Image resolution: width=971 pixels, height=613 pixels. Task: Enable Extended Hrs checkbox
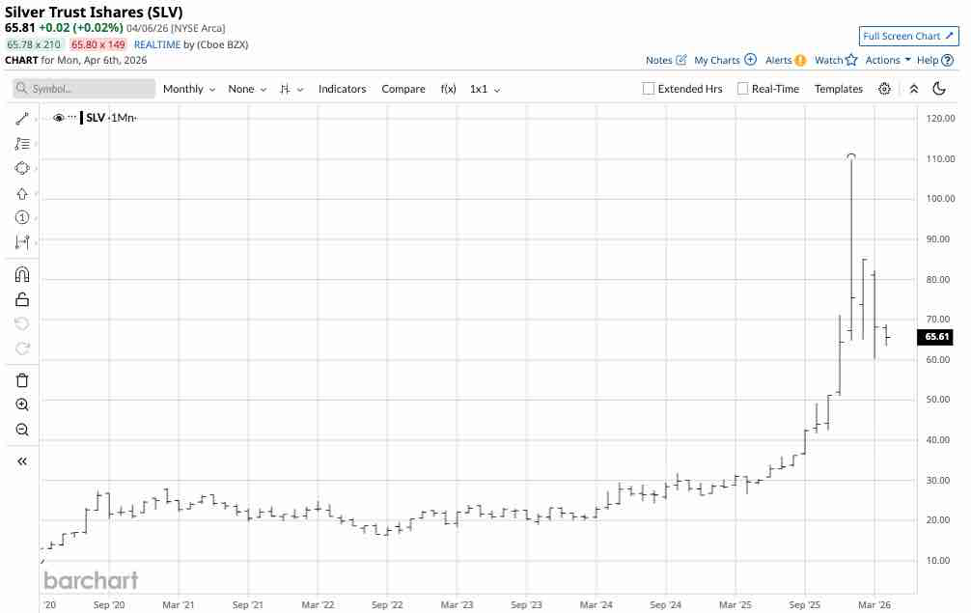click(x=649, y=89)
